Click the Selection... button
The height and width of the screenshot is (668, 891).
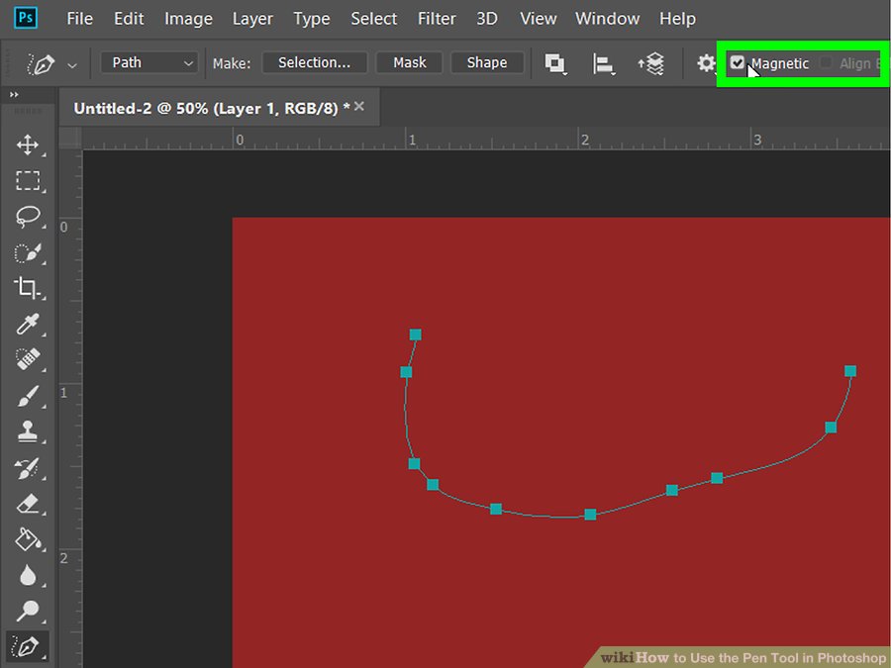coord(314,62)
